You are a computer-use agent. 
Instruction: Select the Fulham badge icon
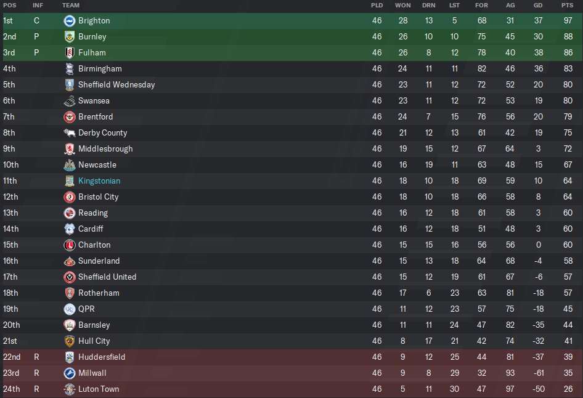coord(70,52)
